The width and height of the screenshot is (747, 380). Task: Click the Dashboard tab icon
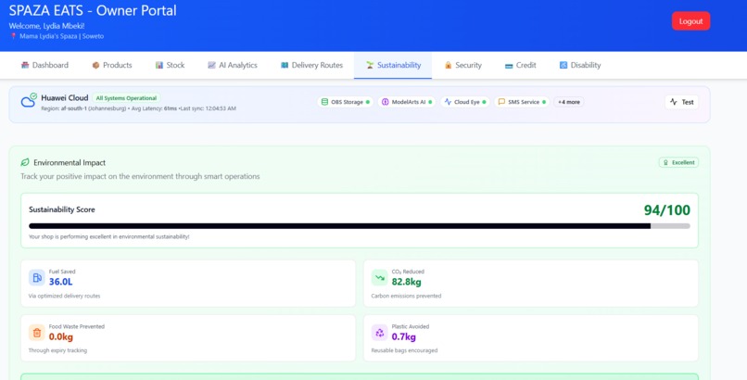pyautogui.click(x=25, y=65)
